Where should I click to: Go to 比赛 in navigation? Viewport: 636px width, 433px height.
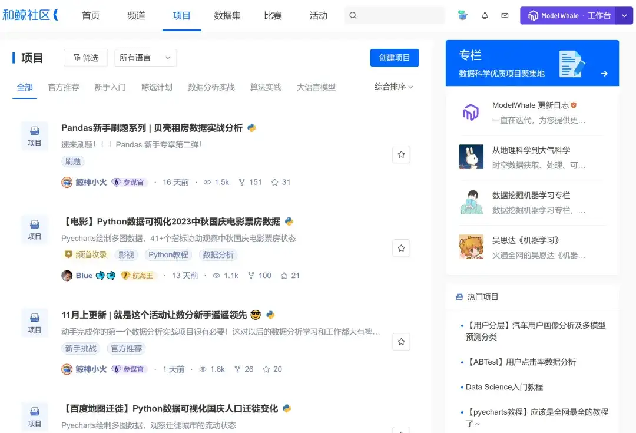(x=273, y=15)
